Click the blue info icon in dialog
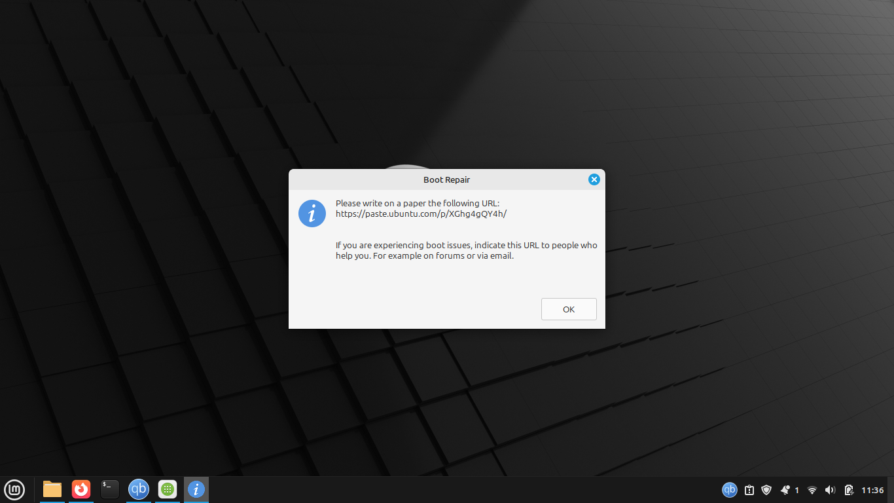Image resolution: width=894 pixels, height=503 pixels. [x=312, y=214]
